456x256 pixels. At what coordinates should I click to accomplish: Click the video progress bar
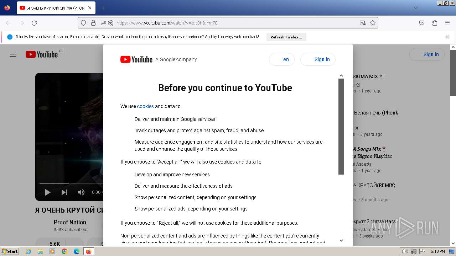[x=71, y=183]
